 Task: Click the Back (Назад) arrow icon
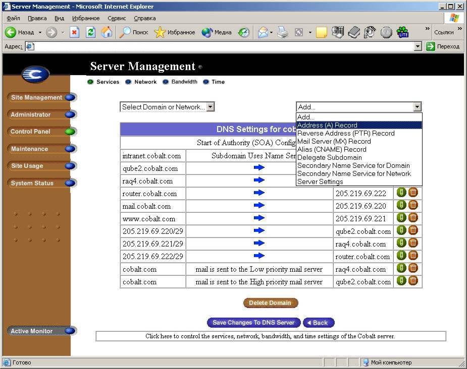click(x=11, y=32)
